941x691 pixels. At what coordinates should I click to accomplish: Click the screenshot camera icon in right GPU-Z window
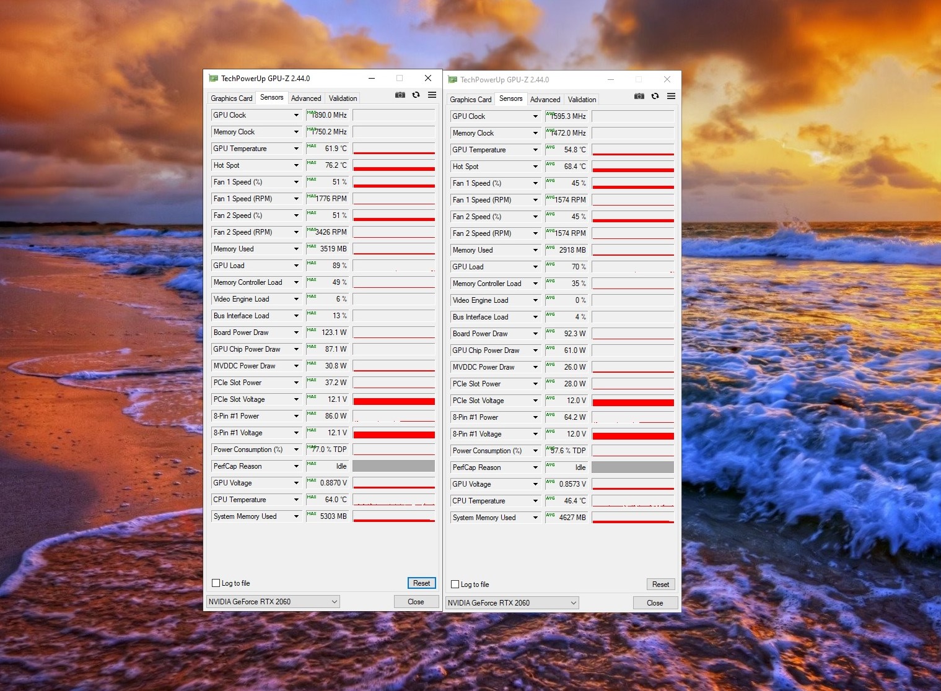coord(639,96)
